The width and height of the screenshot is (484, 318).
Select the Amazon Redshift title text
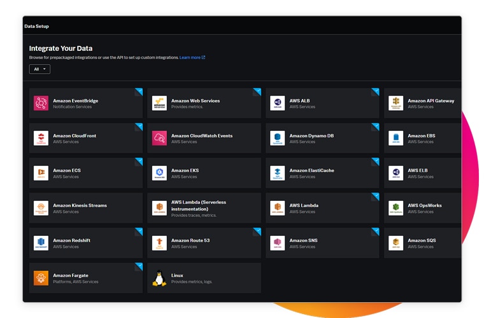(x=71, y=240)
